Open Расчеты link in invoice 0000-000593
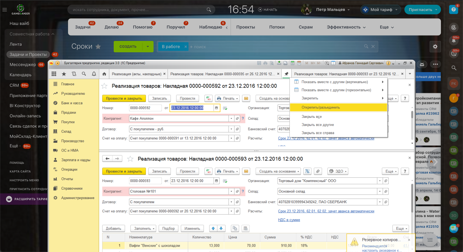463x252 pixels. click(x=326, y=211)
